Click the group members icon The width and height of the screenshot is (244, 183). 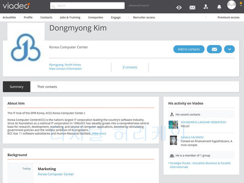172,156
